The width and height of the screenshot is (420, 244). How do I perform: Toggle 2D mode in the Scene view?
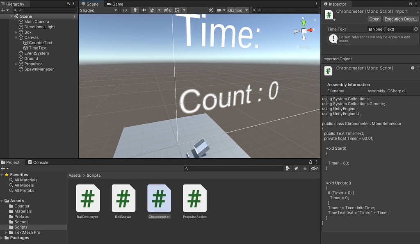[125, 10]
